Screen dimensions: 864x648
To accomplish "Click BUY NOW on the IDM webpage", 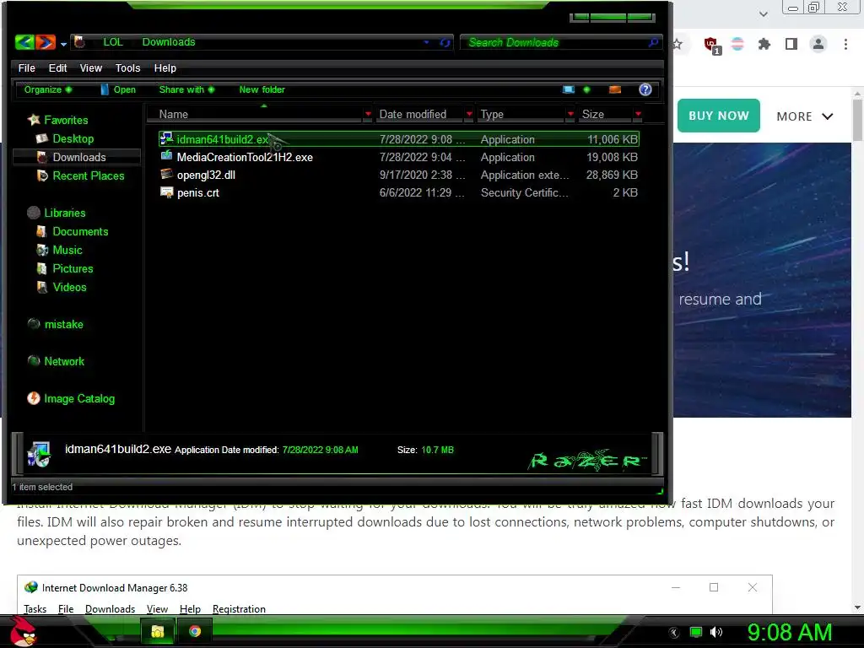I will point(719,116).
